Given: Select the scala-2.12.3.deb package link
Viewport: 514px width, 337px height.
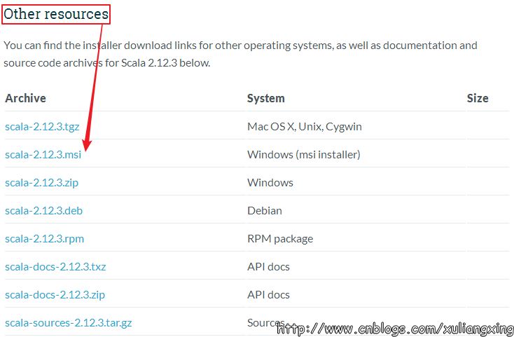Looking at the screenshot, I should point(43,211).
